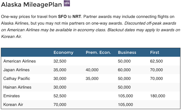The height and width of the screenshot is (110, 181).
Task: Click bold SFO airport code in description
Action: 62,16
